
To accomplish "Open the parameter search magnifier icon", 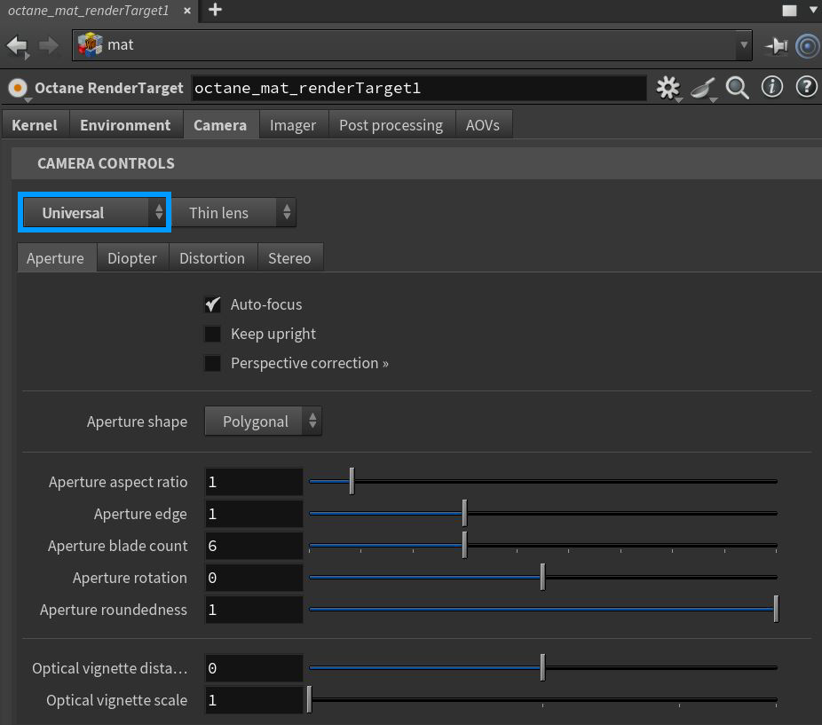I will [738, 87].
